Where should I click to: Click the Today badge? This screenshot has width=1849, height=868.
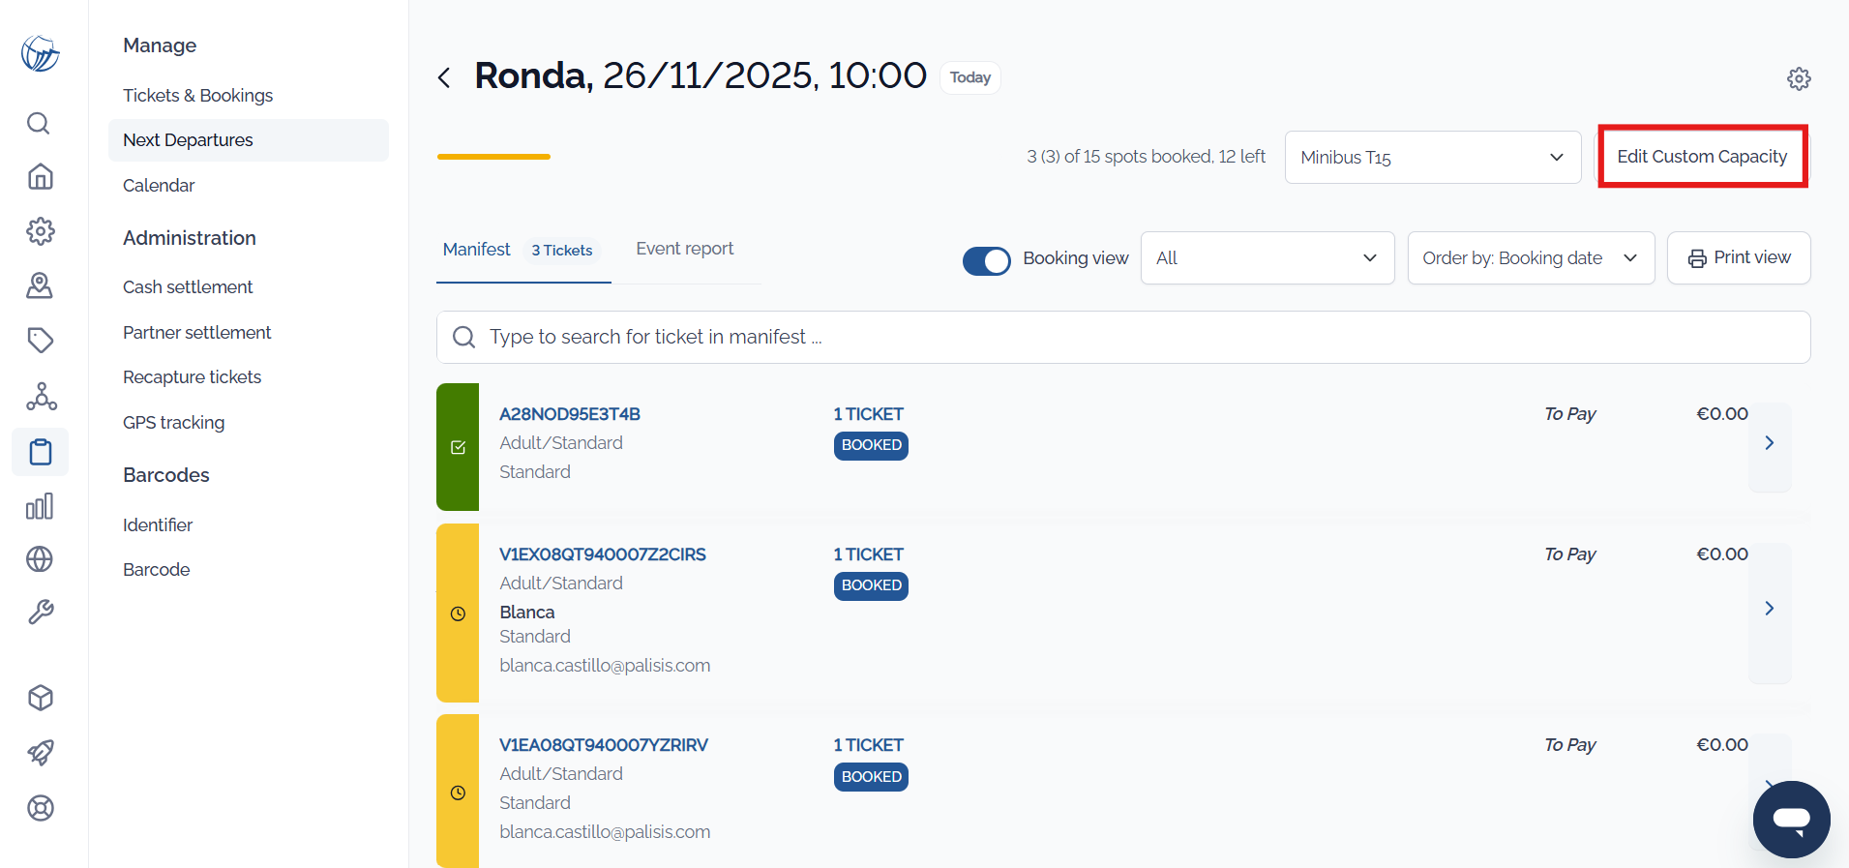pyautogui.click(x=970, y=77)
